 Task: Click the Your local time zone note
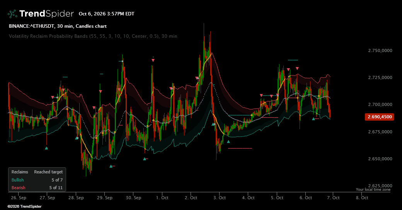(373, 190)
